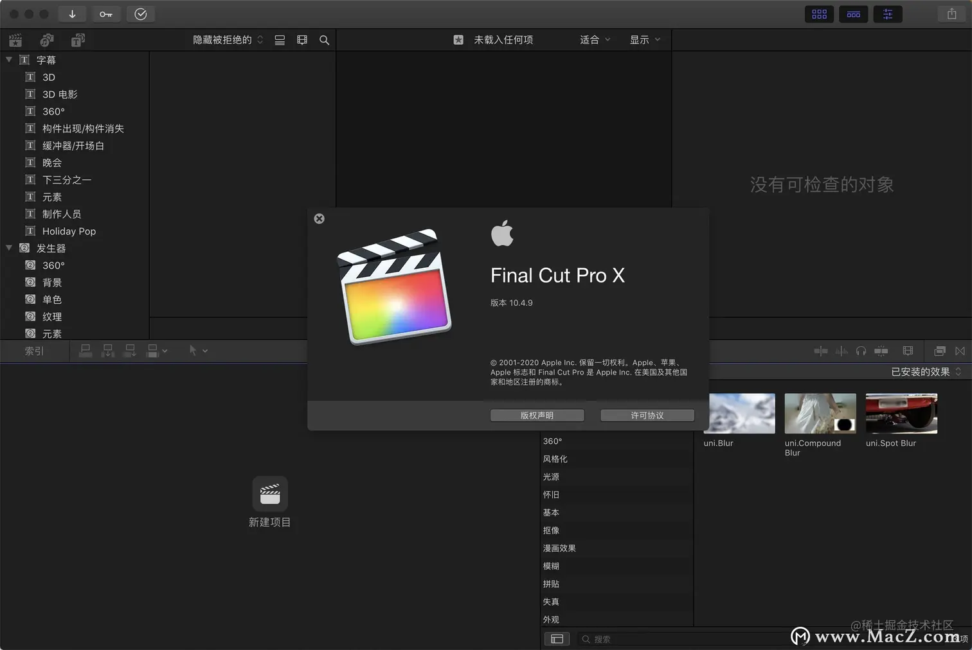The height and width of the screenshot is (650, 972).
Task: Open the 显示 view options dropdown
Action: [x=645, y=40]
